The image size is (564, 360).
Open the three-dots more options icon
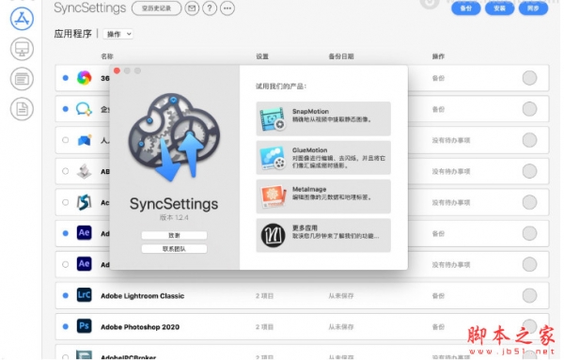(227, 8)
